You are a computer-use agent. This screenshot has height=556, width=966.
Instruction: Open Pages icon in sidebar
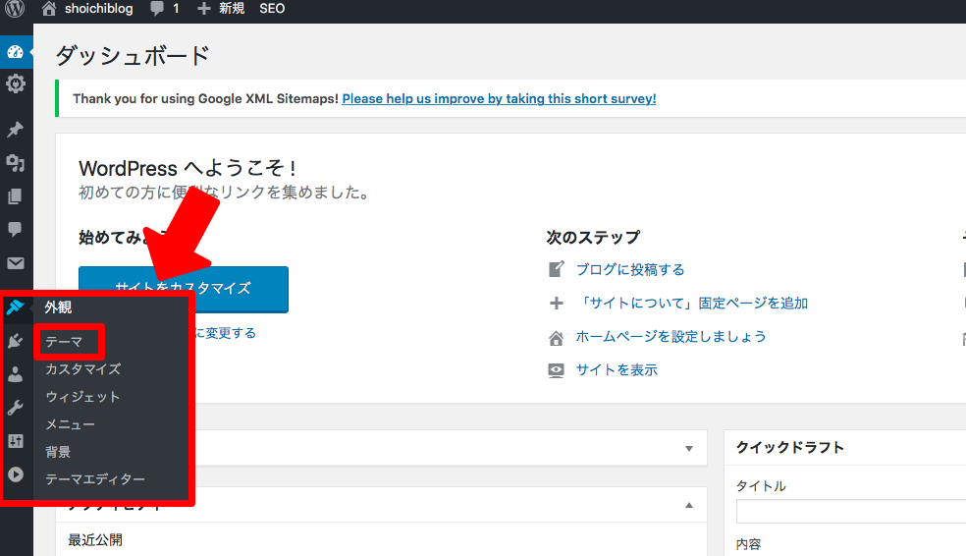(x=16, y=196)
